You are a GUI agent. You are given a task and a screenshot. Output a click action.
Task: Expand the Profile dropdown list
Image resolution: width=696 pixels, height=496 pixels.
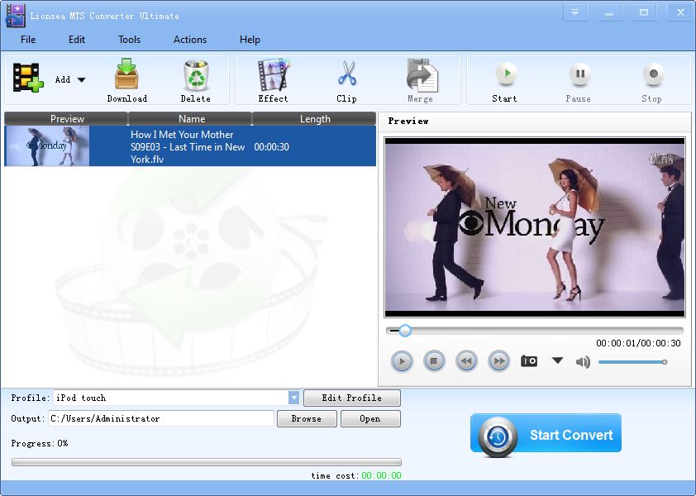[293, 398]
